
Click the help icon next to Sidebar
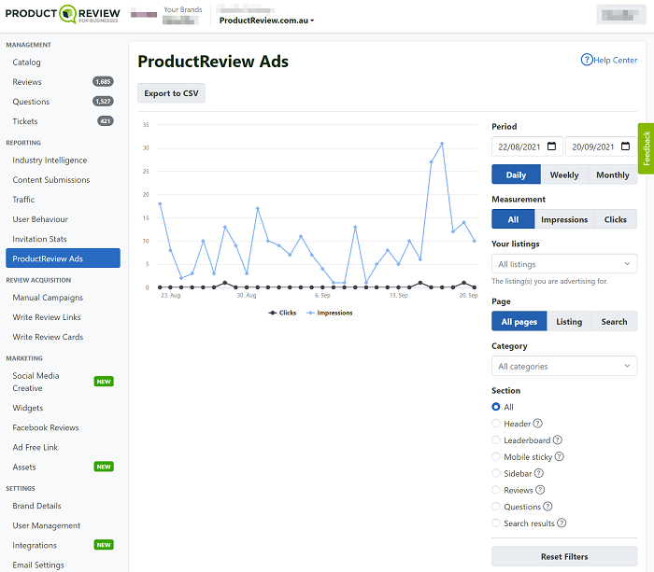click(x=539, y=473)
